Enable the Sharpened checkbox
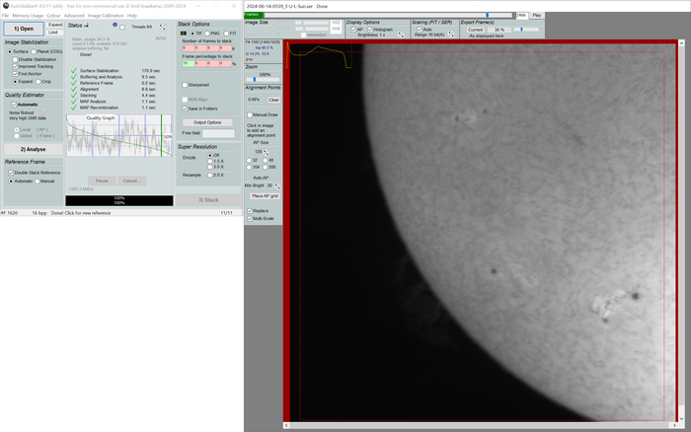The image size is (691, 432). pos(186,85)
